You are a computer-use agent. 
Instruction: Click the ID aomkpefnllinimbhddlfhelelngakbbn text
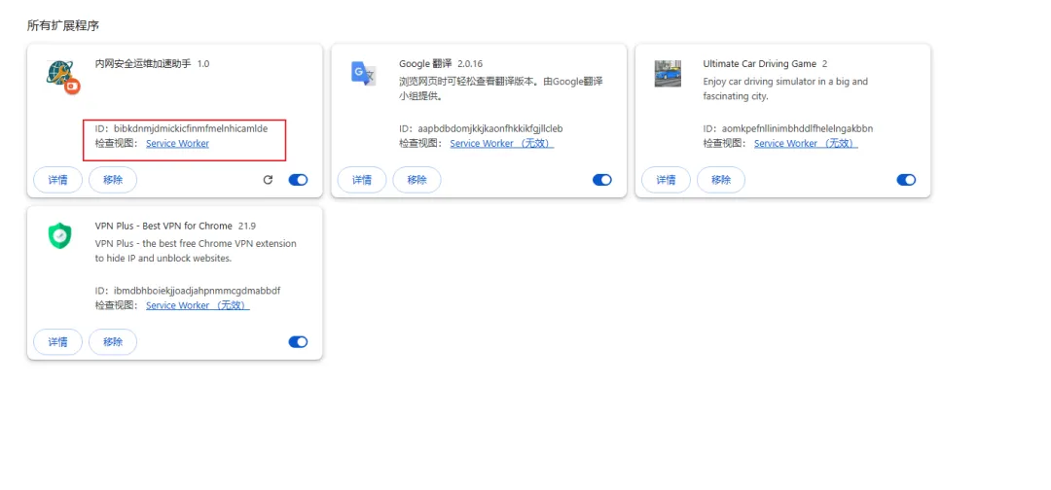click(x=787, y=128)
